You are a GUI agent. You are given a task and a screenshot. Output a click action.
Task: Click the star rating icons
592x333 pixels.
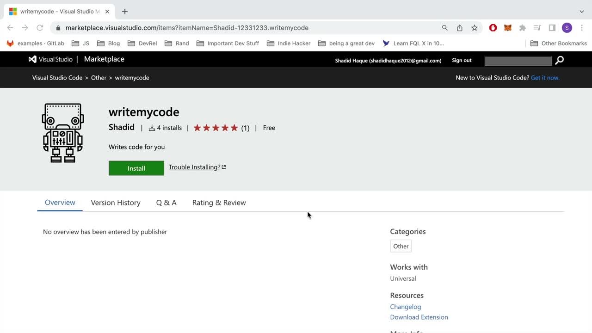tap(216, 128)
